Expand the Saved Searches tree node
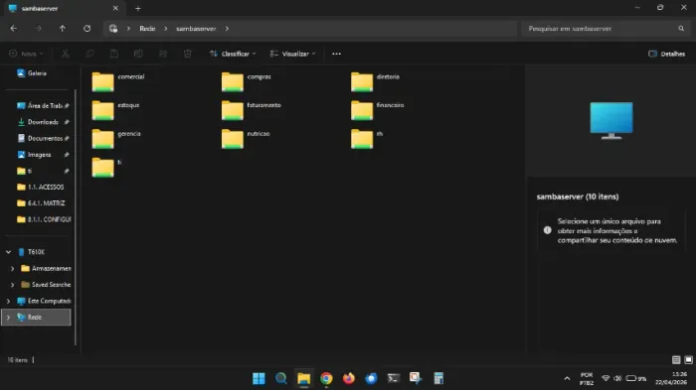Viewport: 696px width, 390px height. 12,285
